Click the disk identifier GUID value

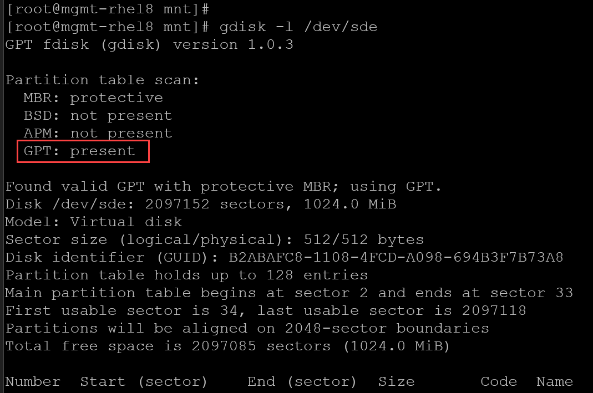click(x=396, y=258)
